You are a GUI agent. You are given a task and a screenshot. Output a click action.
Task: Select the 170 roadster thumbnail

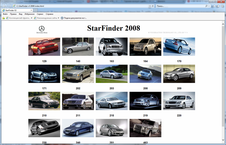(179, 47)
